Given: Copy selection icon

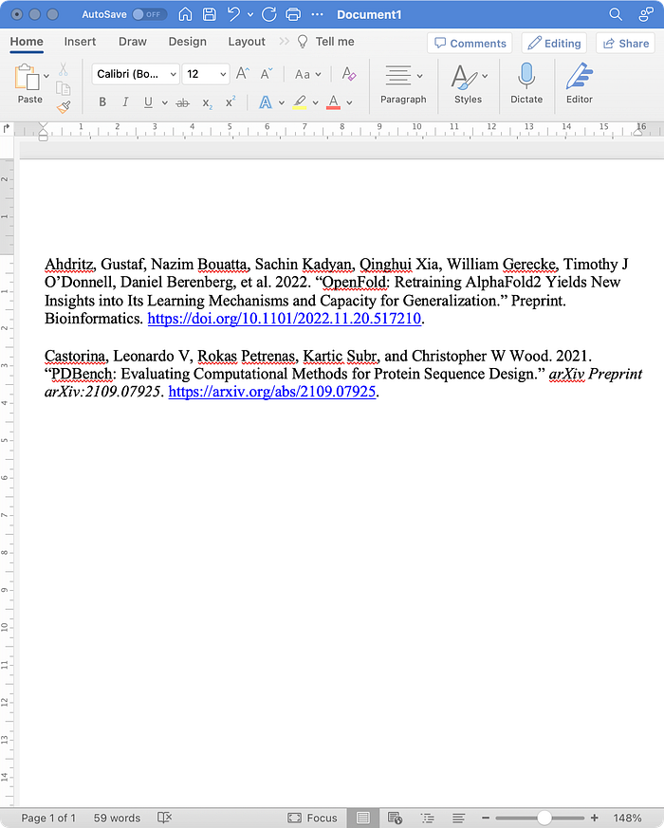Looking at the screenshot, I should click(x=63, y=89).
